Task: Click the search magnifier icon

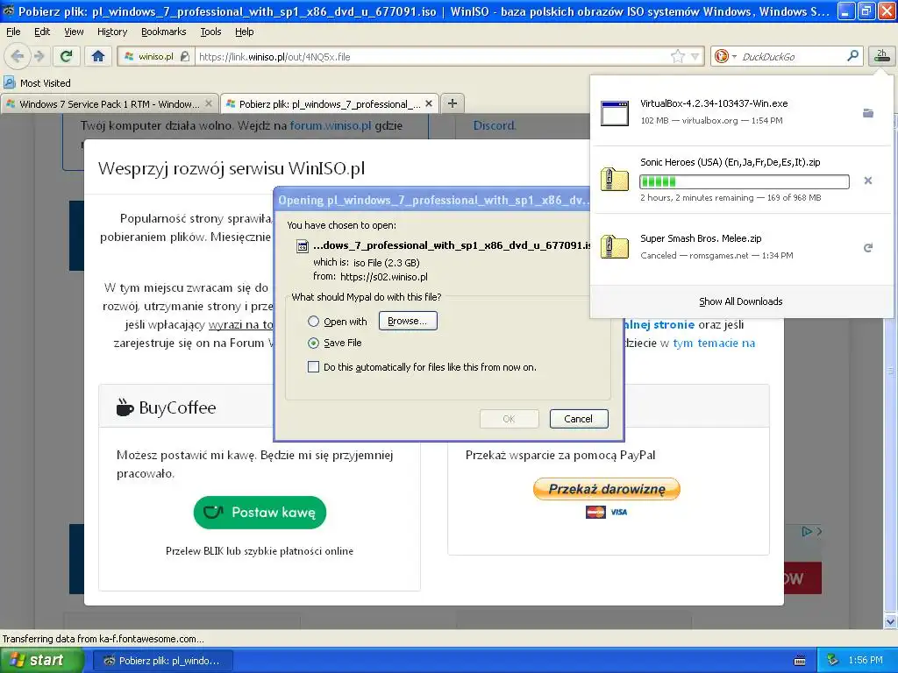Action: tap(852, 56)
